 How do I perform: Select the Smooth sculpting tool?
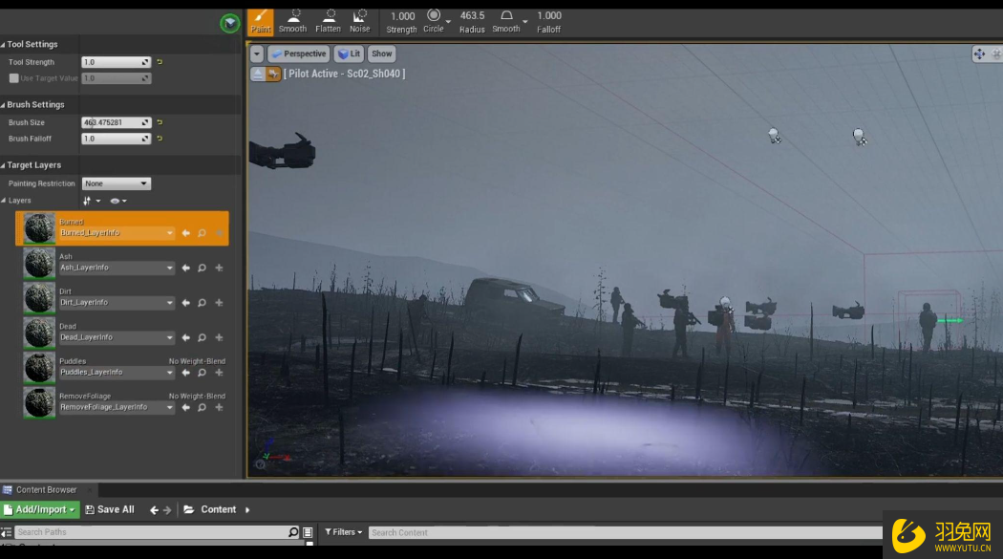[x=292, y=20]
